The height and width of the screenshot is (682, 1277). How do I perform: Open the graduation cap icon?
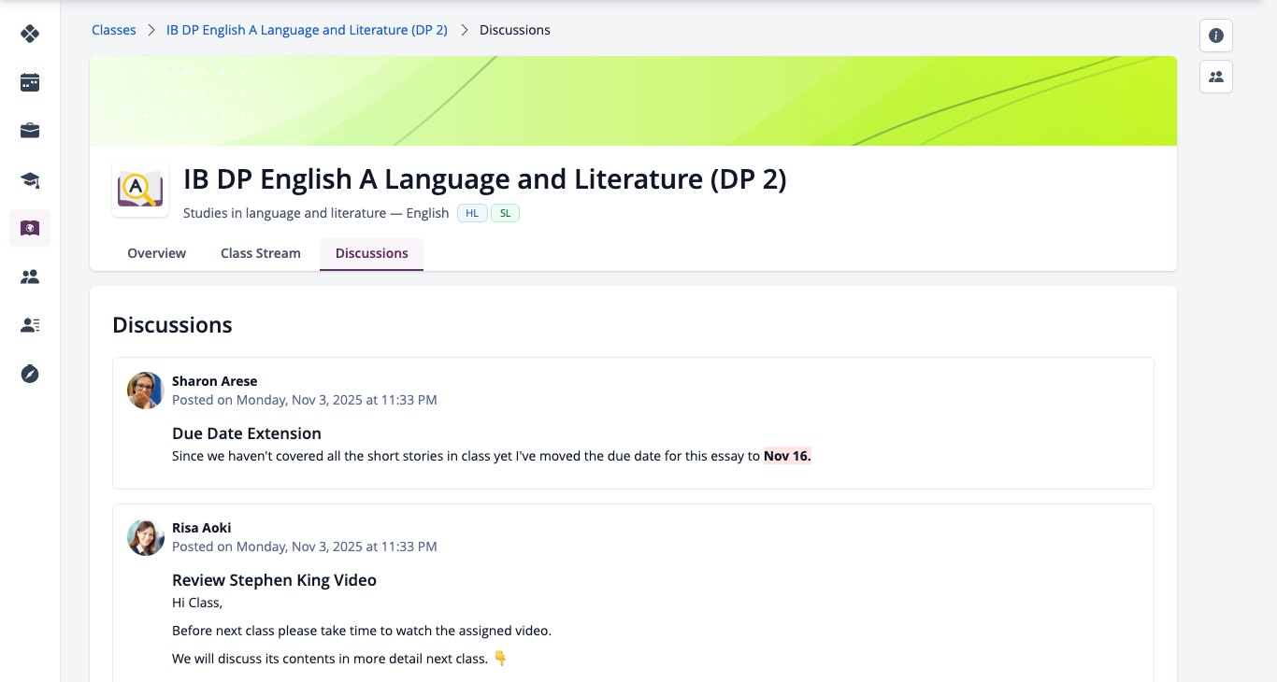point(30,179)
